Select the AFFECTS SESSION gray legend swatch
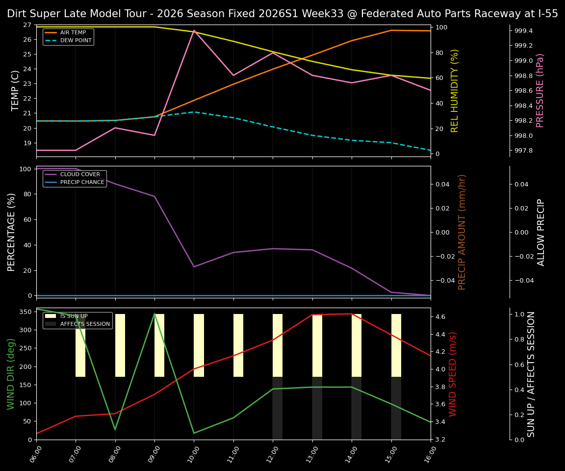The height and width of the screenshot is (471, 565). [51, 324]
